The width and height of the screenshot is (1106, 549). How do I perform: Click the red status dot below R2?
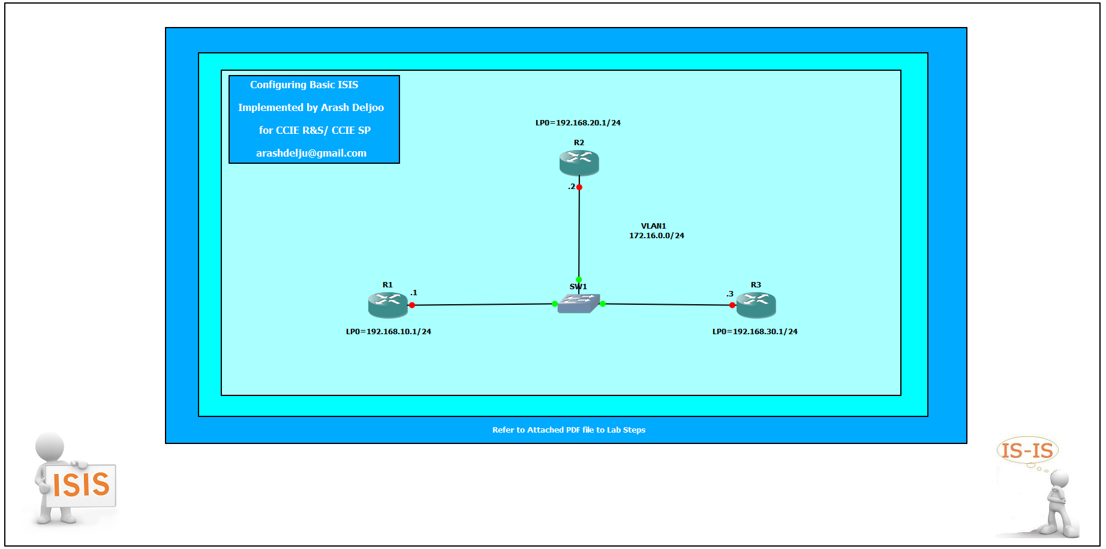click(x=579, y=187)
